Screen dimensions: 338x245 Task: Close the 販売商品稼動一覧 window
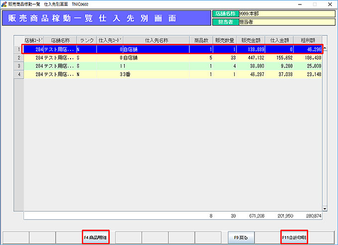click(x=329, y=4)
